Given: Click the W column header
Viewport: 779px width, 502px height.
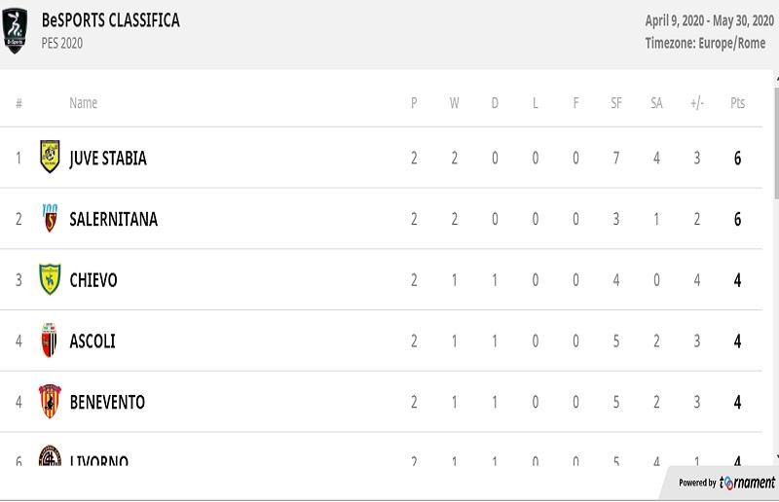Looking at the screenshot, I should point(454,103).
